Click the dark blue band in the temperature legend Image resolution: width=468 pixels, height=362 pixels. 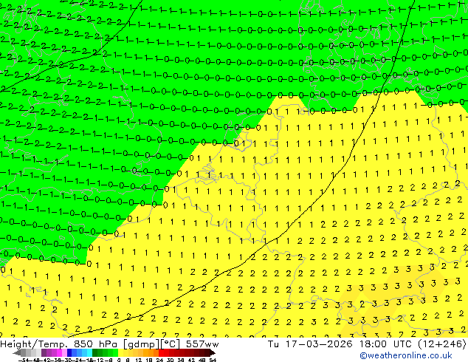(69, 352)
